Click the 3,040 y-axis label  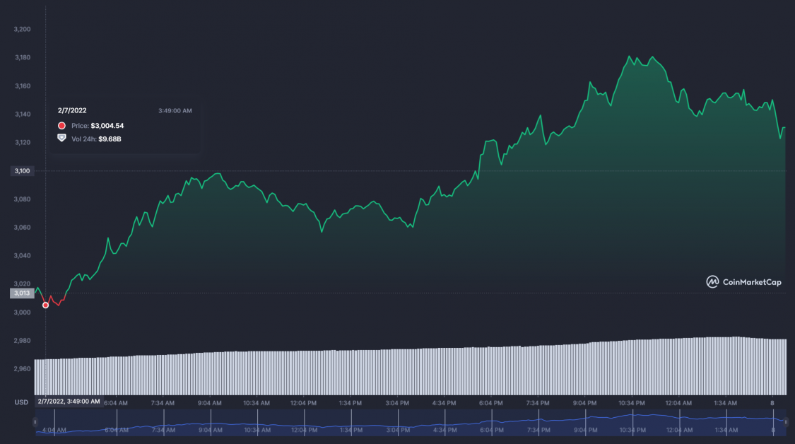tap(23, 256)
